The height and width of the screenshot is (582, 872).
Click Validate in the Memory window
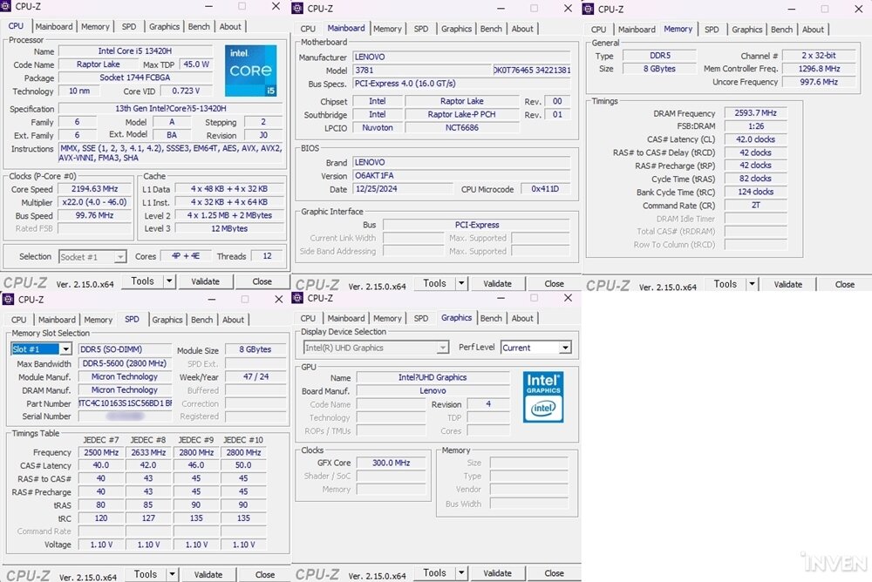tap(788, 284)
